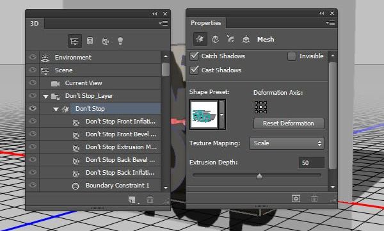This screenshot has height=231, width=384.
Task: Enable the Invisible checkbox
Action: [x=291, y=56]
